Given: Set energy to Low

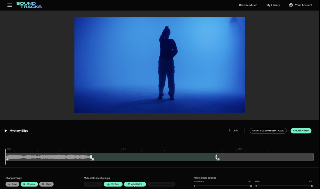Looking at the screenshot, I should click(x=12, y=184).
